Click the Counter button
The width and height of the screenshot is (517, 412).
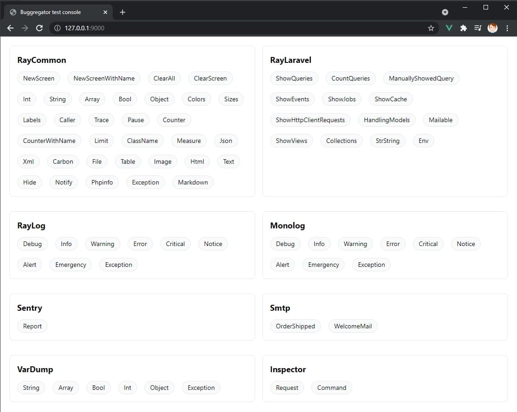click(x=174, y=120)
